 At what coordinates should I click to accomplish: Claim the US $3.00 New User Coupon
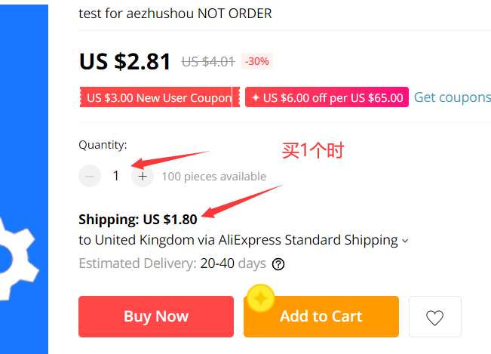[x=159, y=98]
